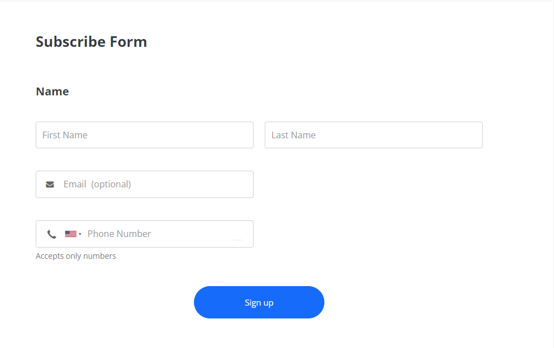Viewport: 554px width, 348px height.
Task: Click the email symbol before the optional field
Action: point(50,184)
